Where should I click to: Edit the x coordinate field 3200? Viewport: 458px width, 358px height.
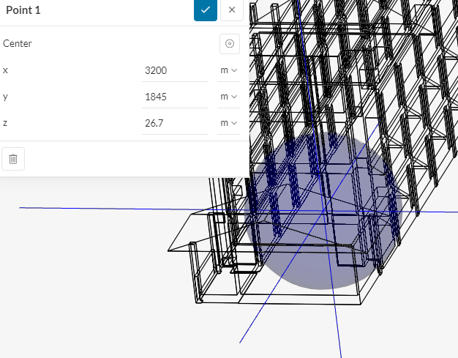point(175,70)
